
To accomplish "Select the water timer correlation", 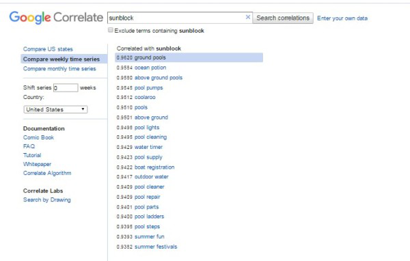I will tap(148, 147).
